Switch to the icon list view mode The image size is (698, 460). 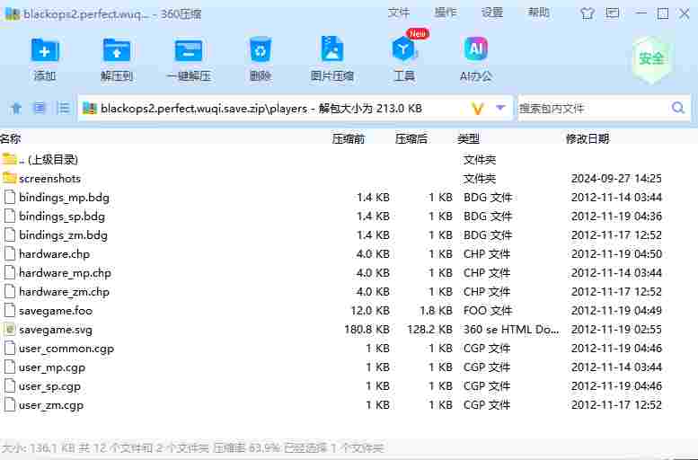pyautogui.click(x=40, y=108)
